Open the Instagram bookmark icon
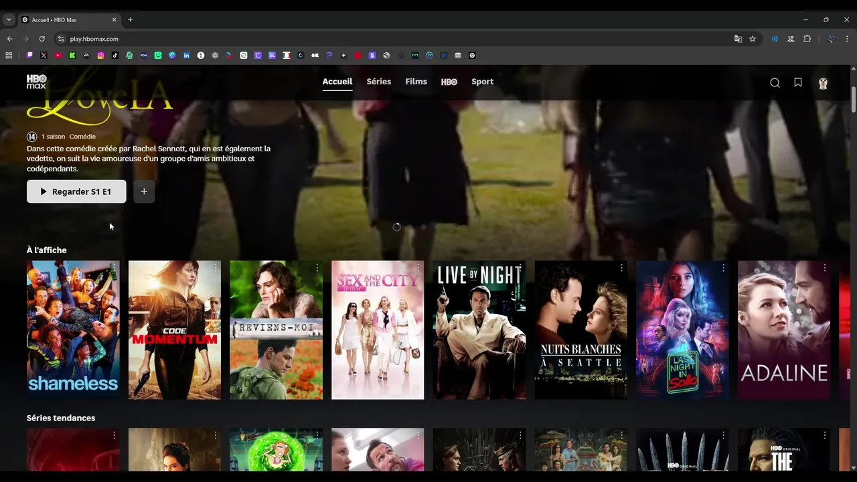 pyautogui.click(x=101, y=56)
